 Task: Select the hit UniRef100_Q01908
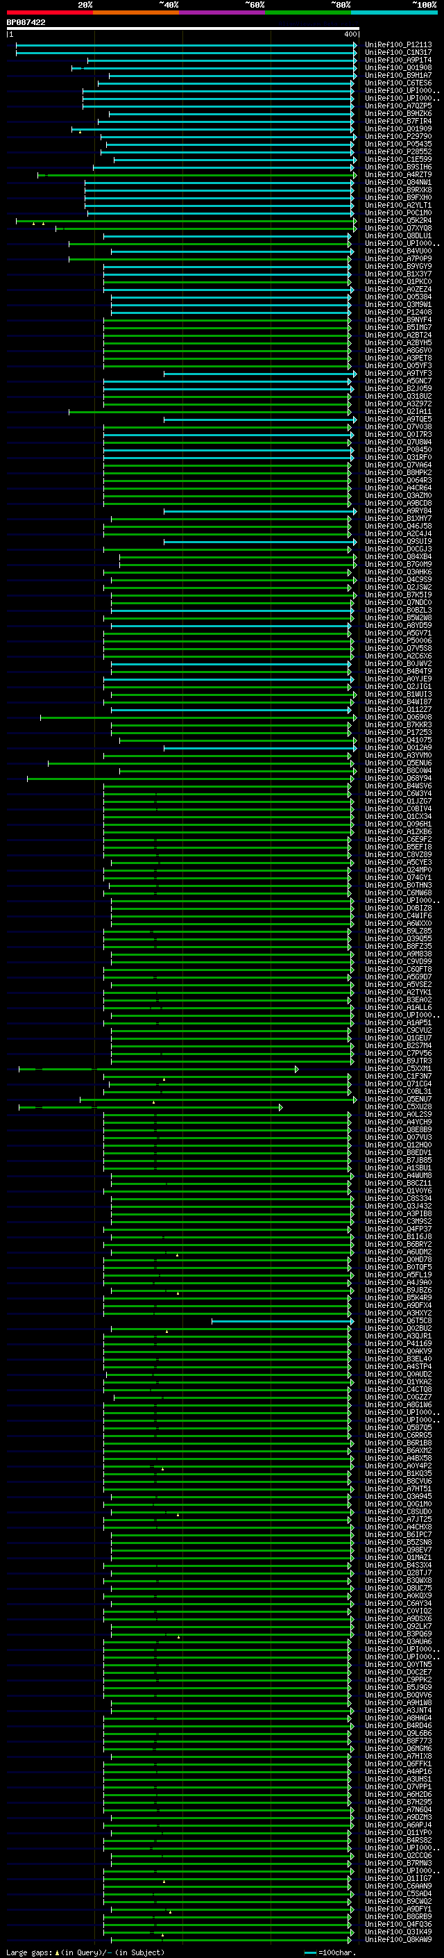[x=398, y=67]
